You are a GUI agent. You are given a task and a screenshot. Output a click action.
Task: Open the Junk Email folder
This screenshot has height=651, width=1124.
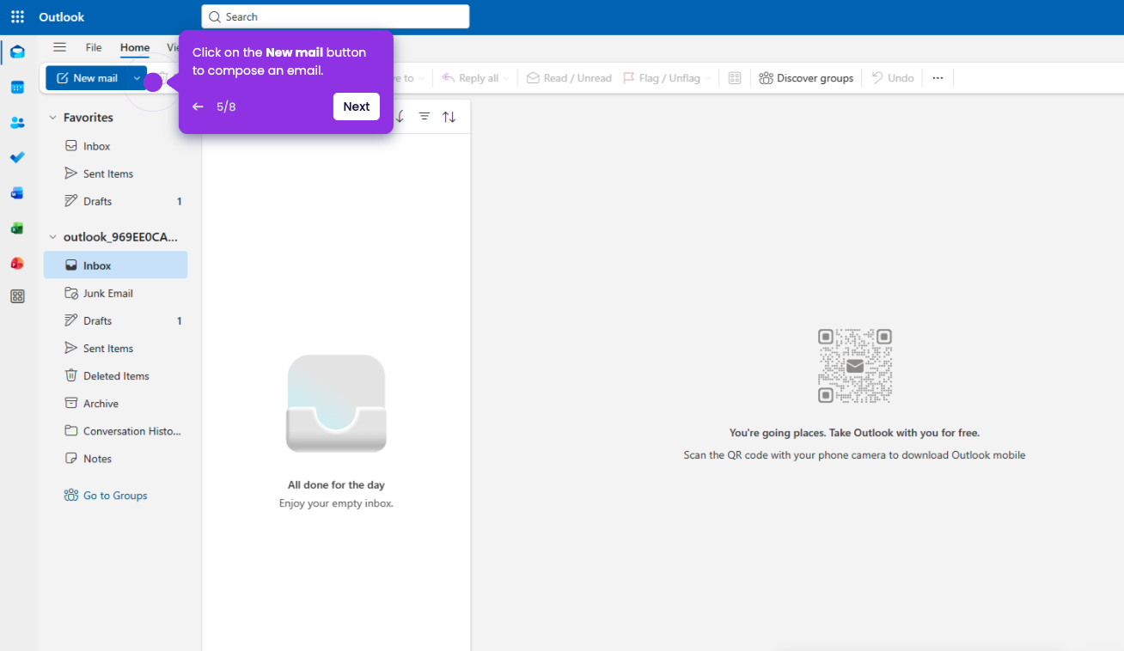pos(115,293)
